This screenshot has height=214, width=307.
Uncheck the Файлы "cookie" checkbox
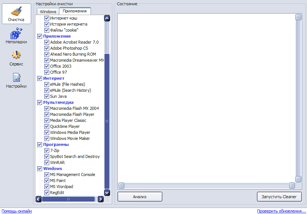point(47,30)
